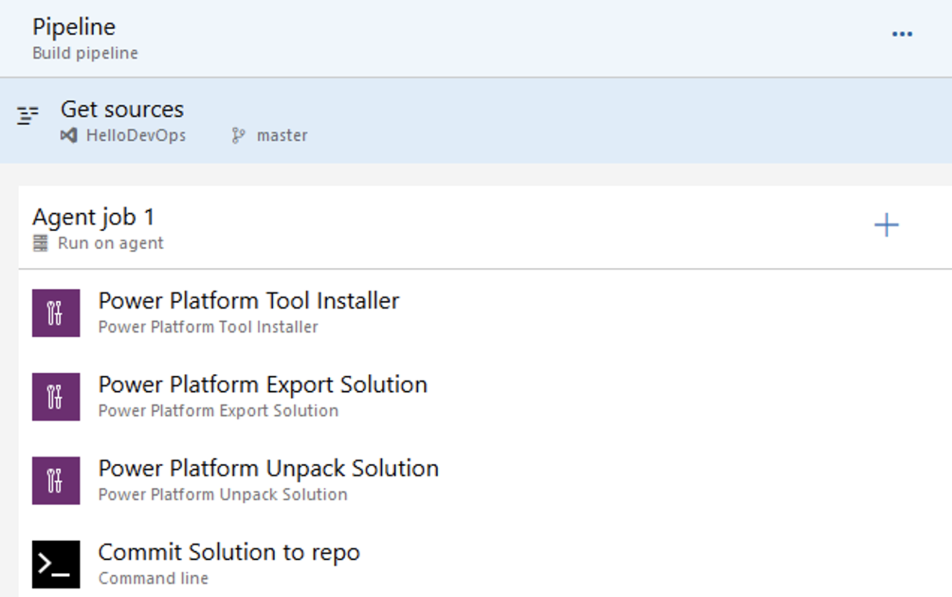Open the Pipeline more options menu
952x597 pixels.
click(x=902, y=34)
